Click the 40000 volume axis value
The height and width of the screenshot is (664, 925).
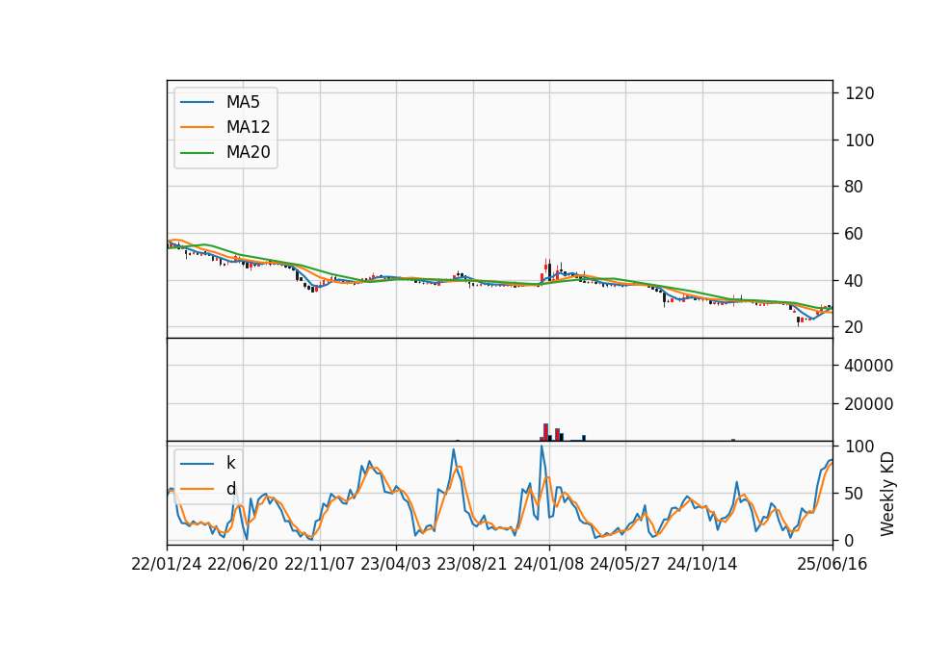click(x=869, y=366)
